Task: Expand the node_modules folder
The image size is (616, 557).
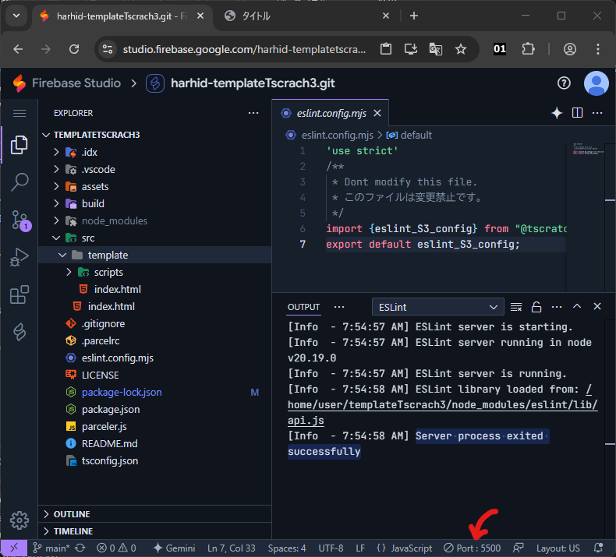Action: pos(56,220)
